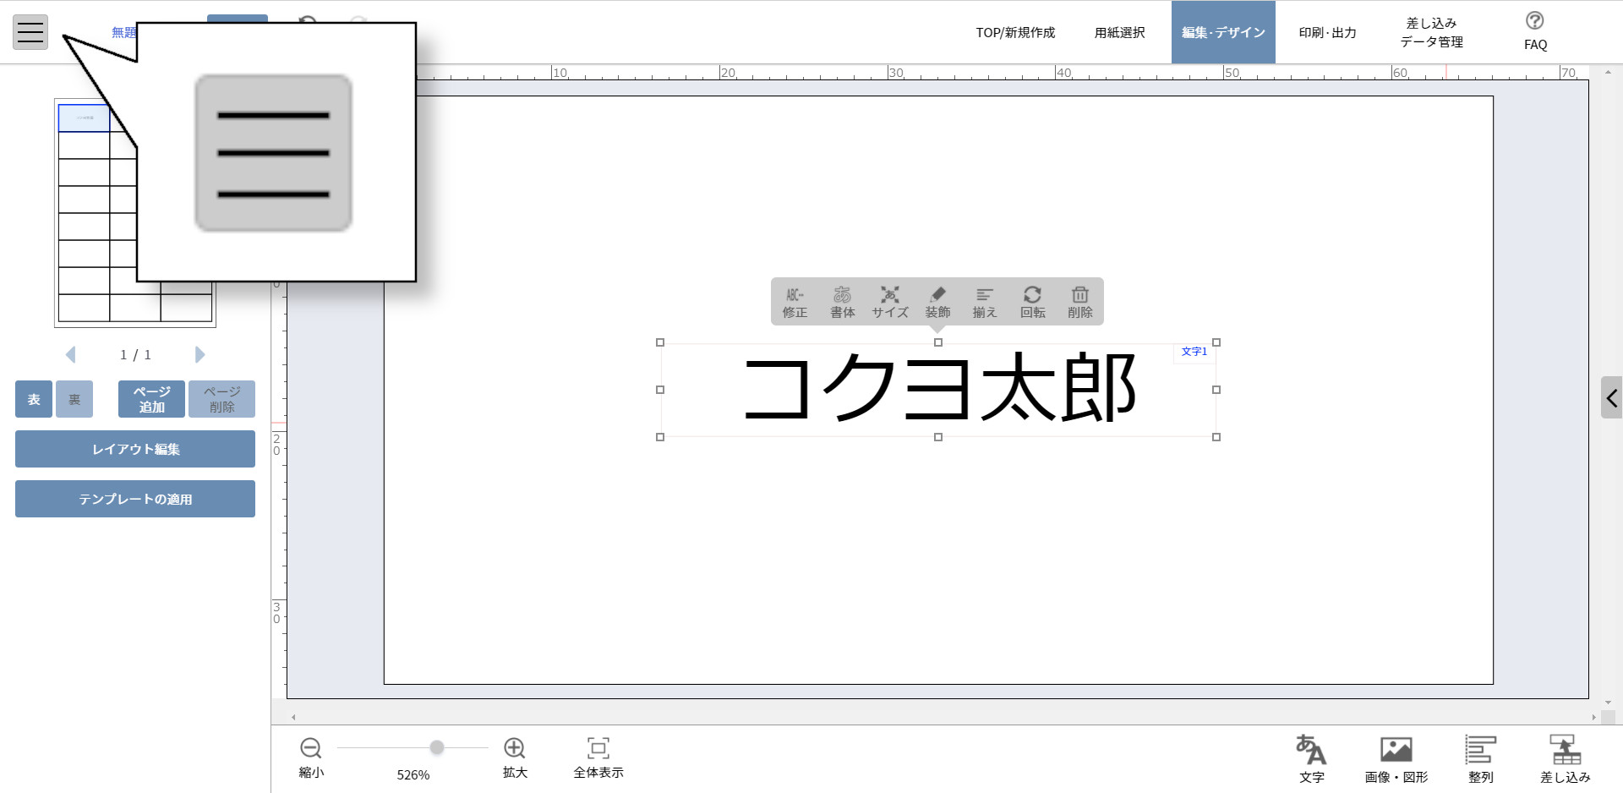Click the 装飾 decoration tool

937,302
